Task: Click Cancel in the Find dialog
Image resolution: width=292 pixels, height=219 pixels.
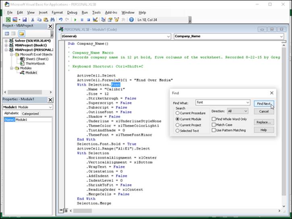Action: click(264, 111)
